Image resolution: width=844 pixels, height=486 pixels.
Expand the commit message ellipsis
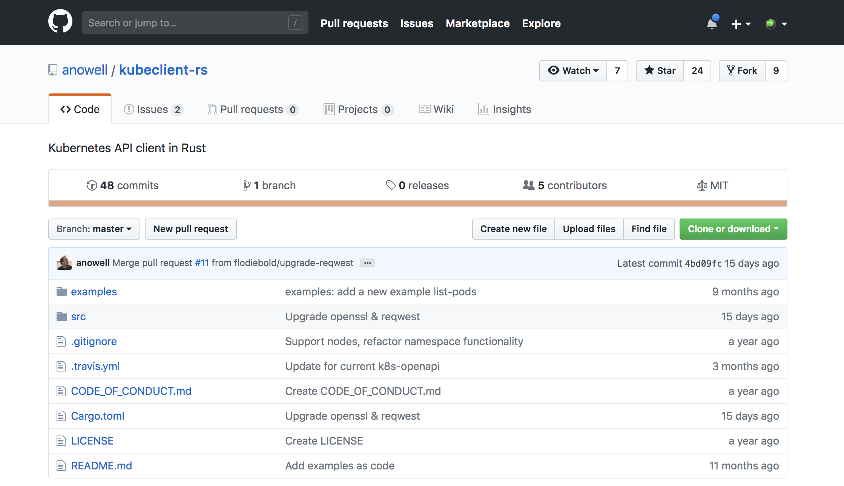pyautogui.click(x=367, y=263)
